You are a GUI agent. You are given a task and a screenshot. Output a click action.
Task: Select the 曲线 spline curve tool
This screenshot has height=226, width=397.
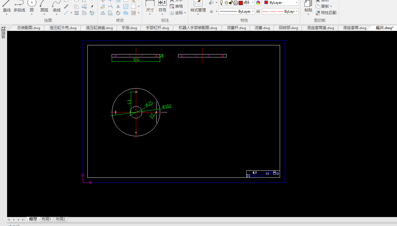[x=57, y=6]
